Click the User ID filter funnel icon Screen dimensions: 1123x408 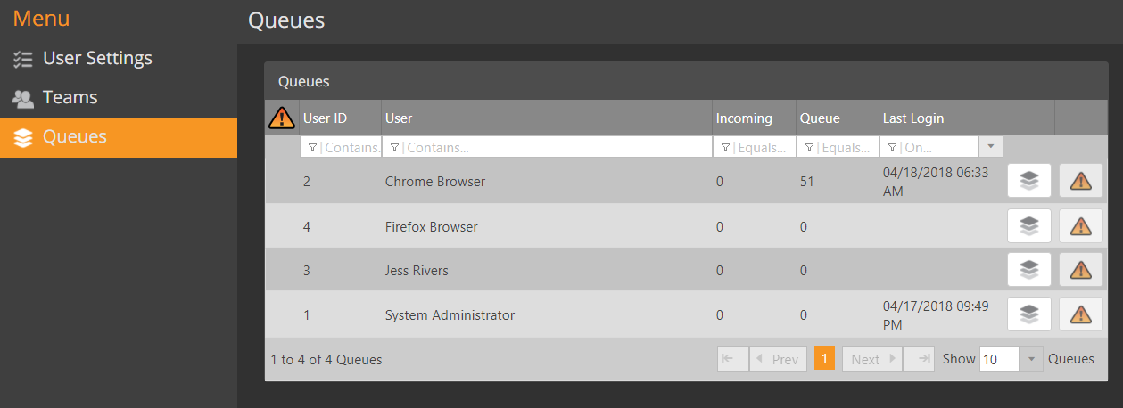tap(312, 147)
